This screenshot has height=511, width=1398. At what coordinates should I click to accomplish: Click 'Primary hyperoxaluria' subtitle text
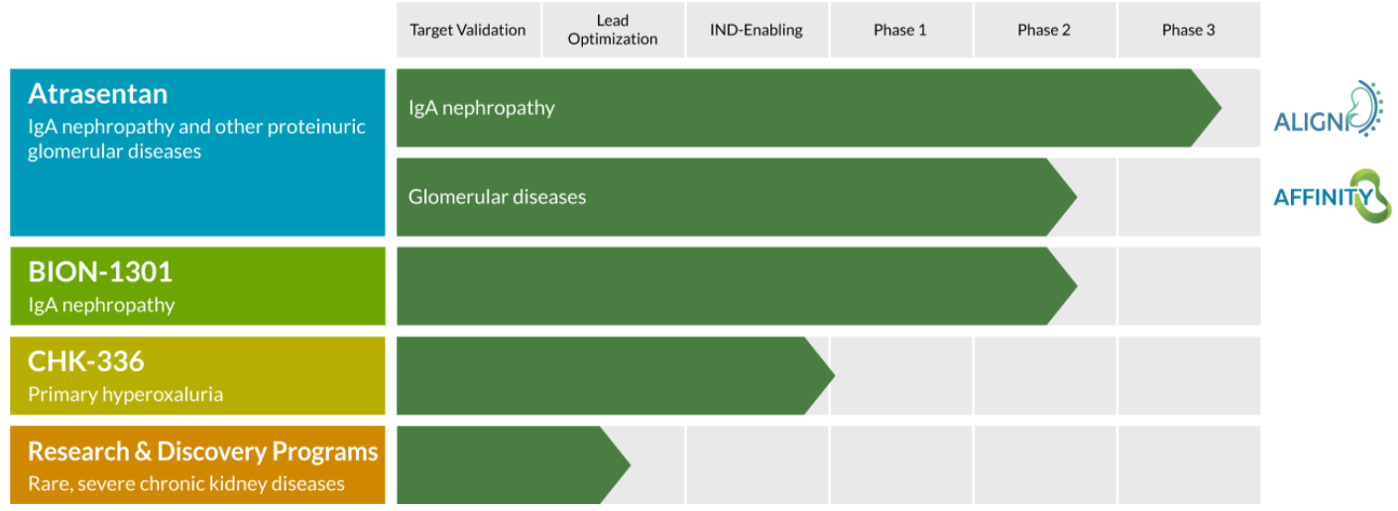point(125,394)
